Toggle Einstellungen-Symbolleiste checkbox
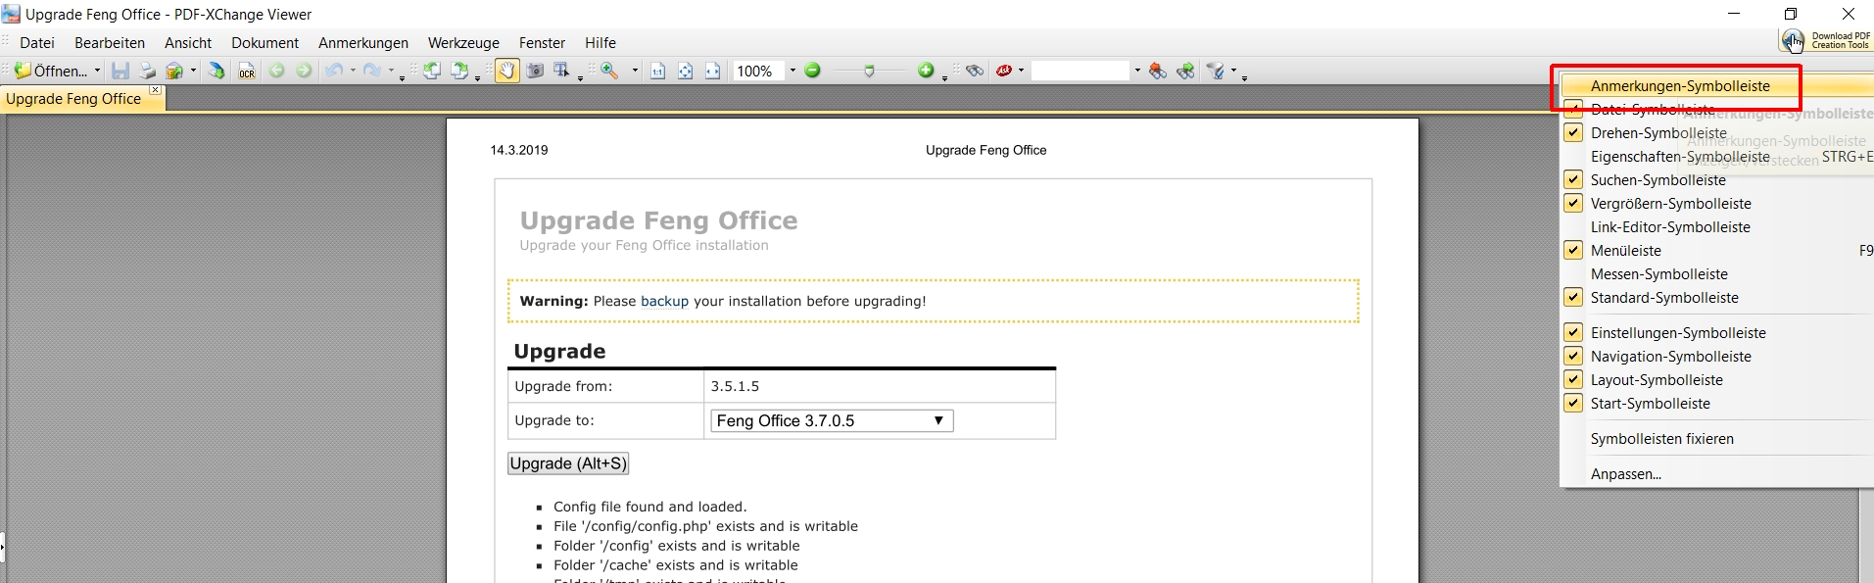Viewport: 1874px width, 583px height. click(1572, 333)
